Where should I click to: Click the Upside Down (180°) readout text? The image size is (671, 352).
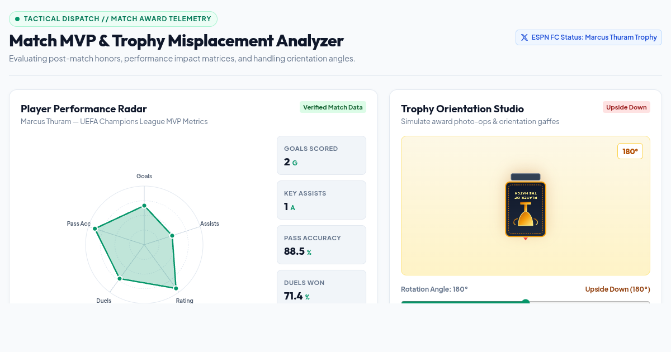(618, 289)
